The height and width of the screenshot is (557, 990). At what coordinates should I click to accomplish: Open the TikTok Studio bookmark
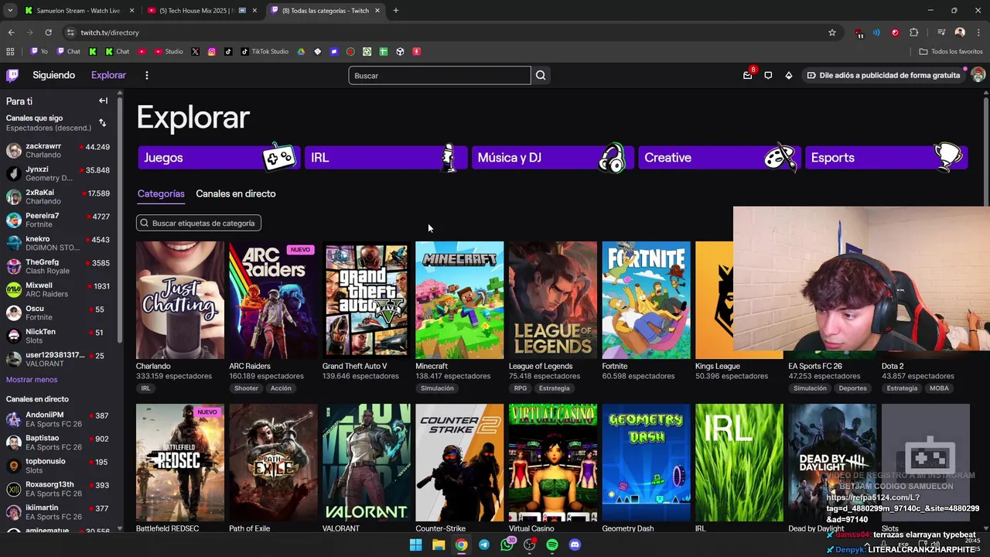[x=265, y=52]
